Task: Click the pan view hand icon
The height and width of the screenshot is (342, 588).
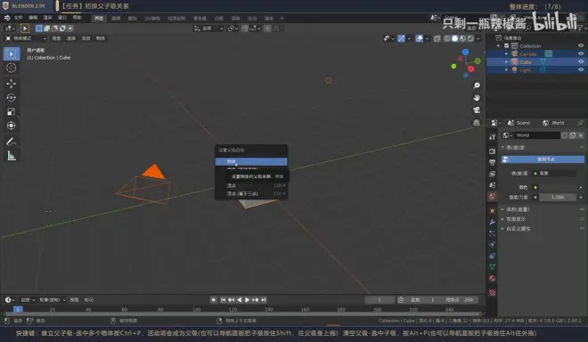Action: [477, 98]
